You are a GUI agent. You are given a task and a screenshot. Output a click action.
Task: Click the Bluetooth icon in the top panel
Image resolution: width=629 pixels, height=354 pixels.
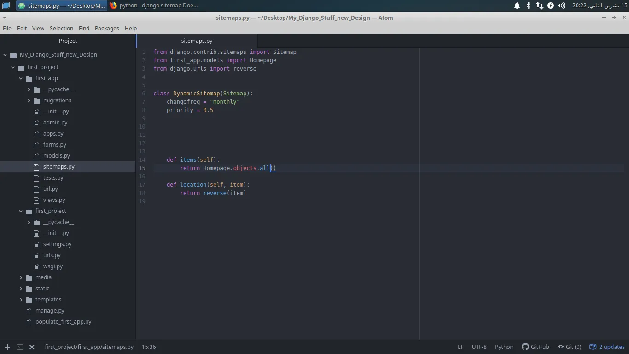(529, 6)
